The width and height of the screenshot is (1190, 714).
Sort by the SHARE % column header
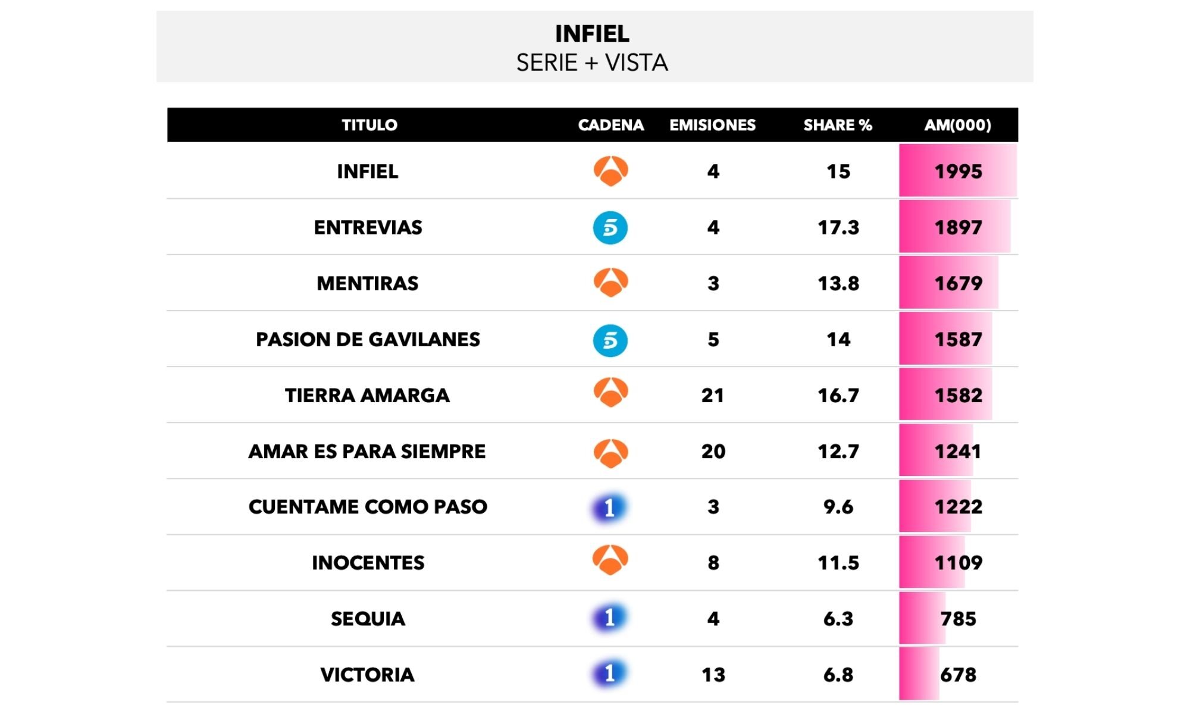pos(838,125)
